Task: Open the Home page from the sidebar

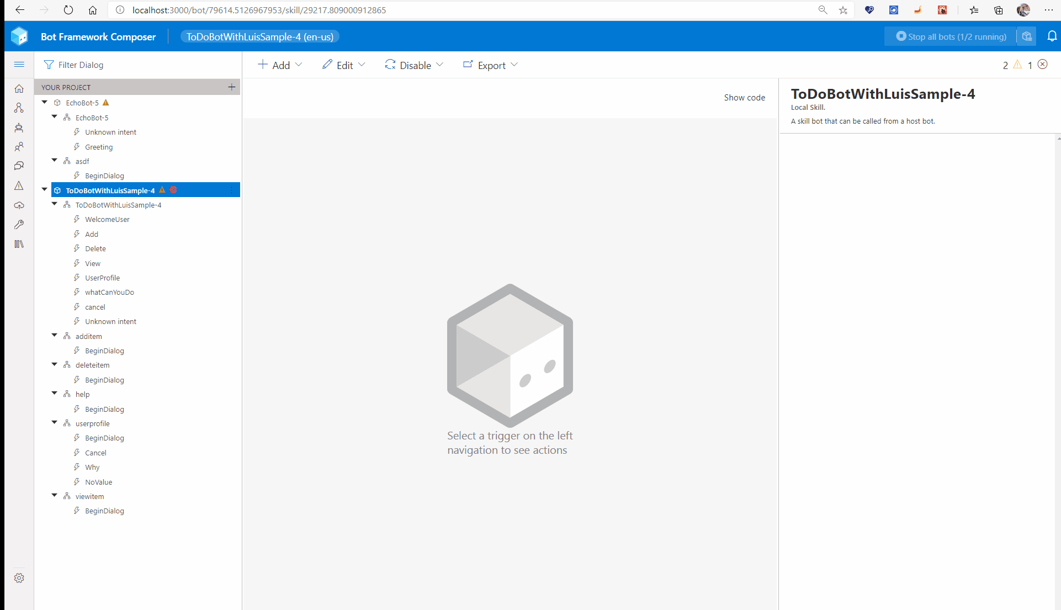Action: coord(19,88)
